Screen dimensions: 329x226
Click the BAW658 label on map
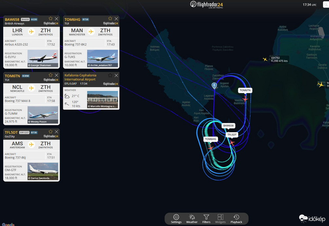click(228, 126)
